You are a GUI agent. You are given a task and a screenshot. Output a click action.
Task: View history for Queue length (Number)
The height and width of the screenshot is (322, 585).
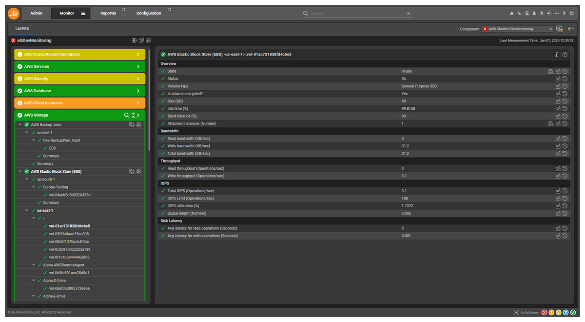[565, 214]
